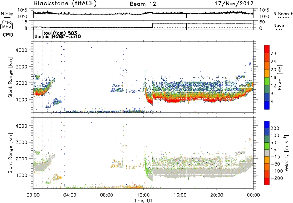Click the '08:00' time tick label
Screen dimensions: 293x203
[107, 195]
